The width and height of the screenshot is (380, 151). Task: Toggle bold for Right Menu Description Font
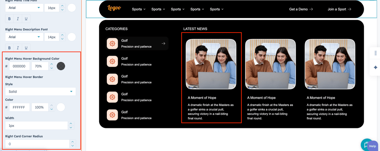click(x=9, y=48)
